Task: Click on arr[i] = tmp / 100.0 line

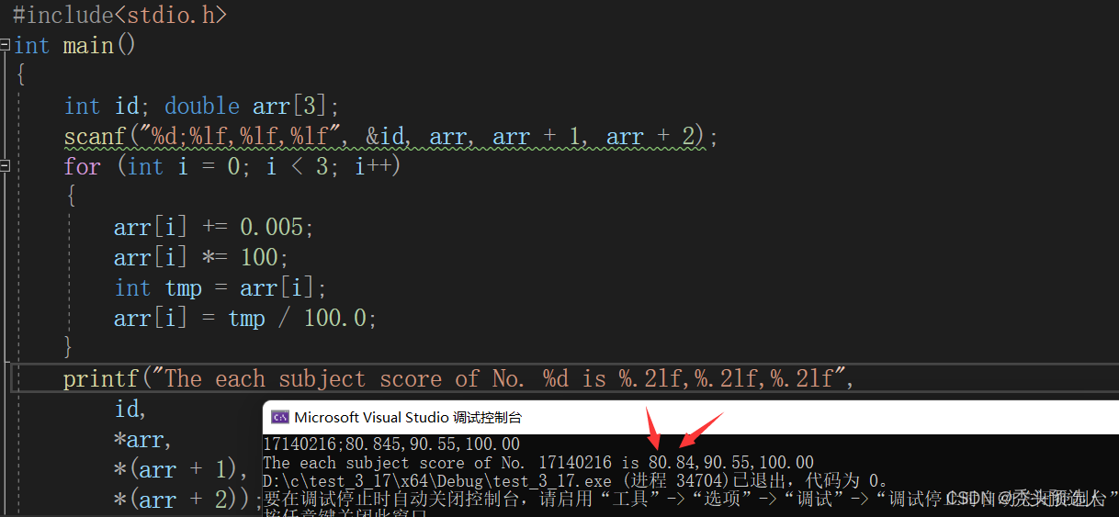Action: (245, 318)
